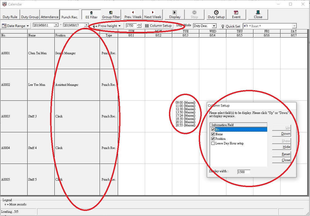Click the Quick Set lightbulb button
The width and height of the screenshot is (310, 216).
coord(231,26)
